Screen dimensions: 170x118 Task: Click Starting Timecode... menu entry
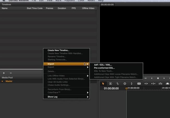(57, 60)
